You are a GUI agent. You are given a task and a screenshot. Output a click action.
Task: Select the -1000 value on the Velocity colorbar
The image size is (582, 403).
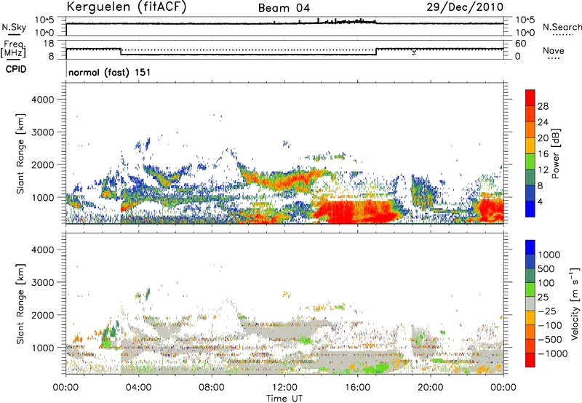tap(553, 354)
